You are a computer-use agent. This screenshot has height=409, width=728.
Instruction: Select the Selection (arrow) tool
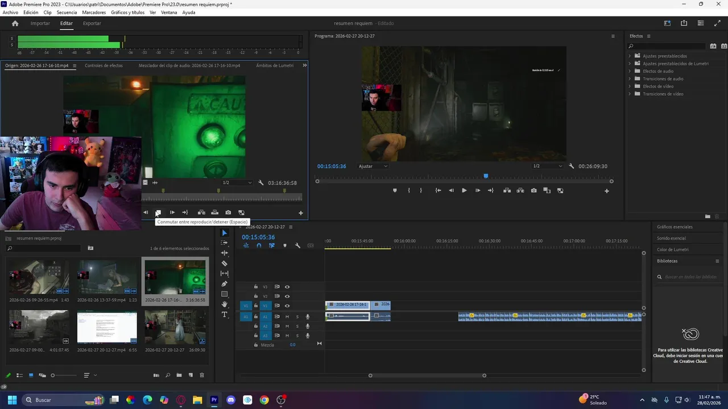coord(224,233)
